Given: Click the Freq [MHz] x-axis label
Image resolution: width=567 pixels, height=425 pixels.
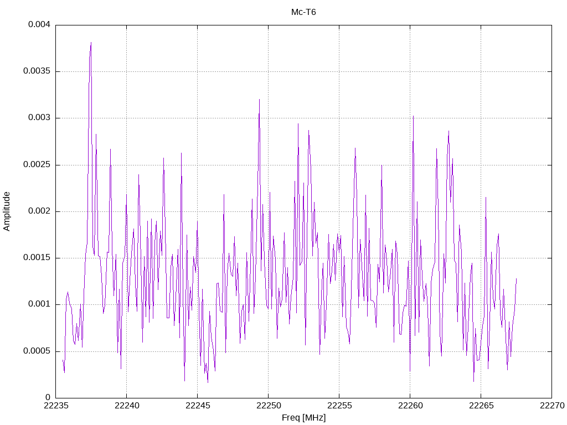Looking at the screenshot, I should [x=304, y=418].
